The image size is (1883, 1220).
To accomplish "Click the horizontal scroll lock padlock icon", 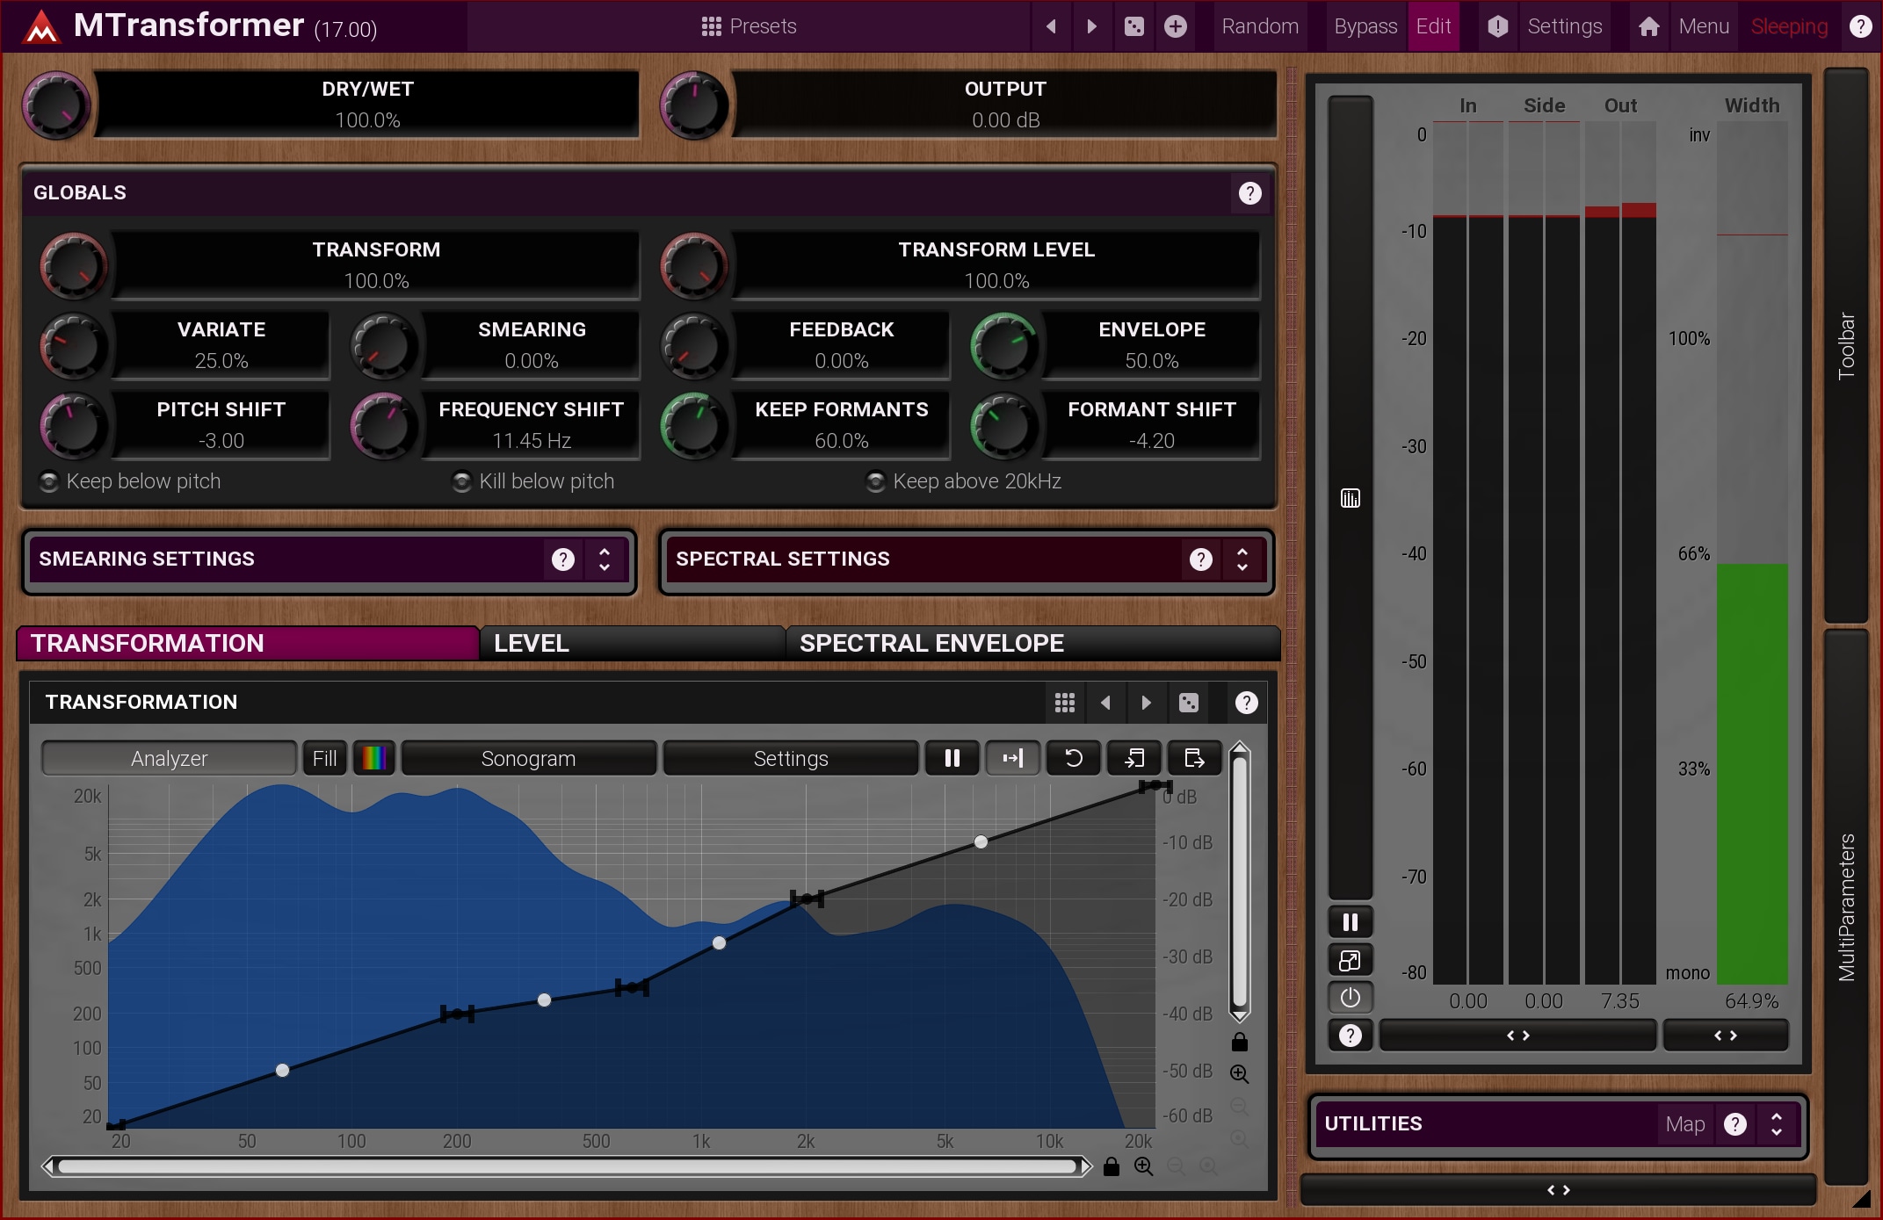I will click(x=1112, y=1166).
